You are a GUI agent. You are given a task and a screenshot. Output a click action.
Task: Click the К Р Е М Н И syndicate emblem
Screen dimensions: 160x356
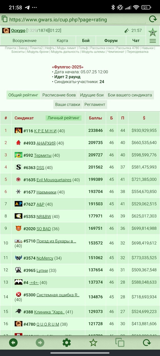[x=18, y=130]
